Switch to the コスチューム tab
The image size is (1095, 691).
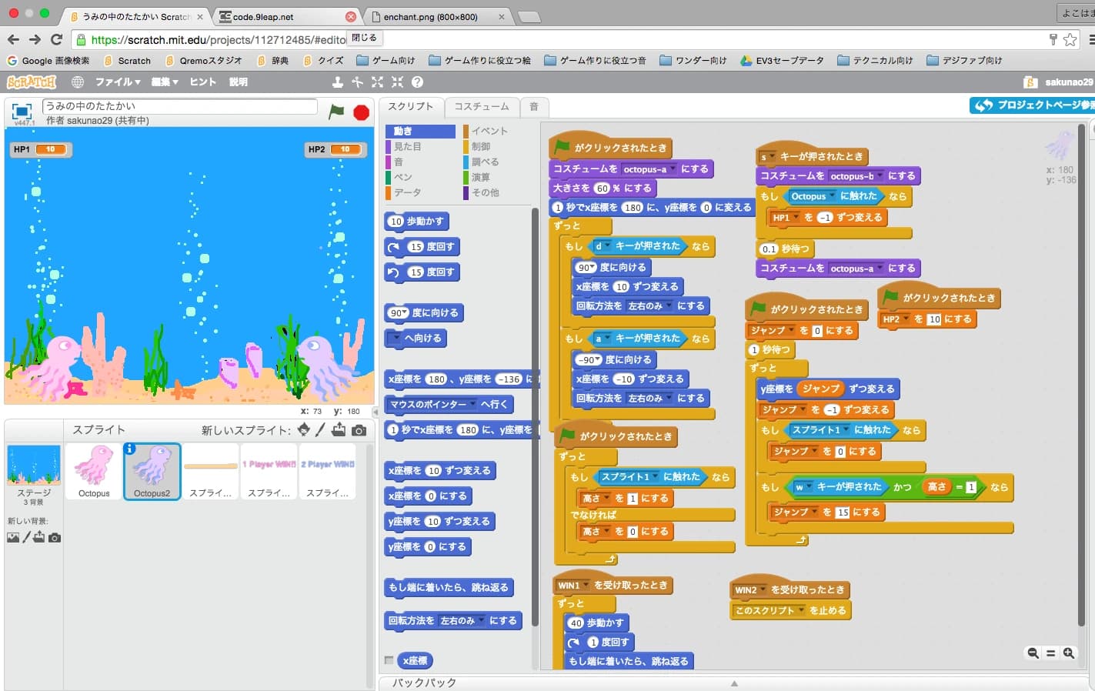[481, 106]
